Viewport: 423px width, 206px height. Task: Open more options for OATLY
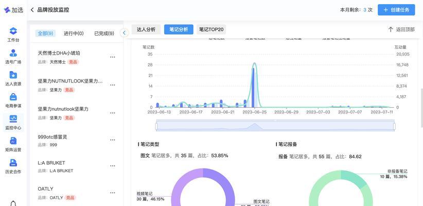click(113, 193)
